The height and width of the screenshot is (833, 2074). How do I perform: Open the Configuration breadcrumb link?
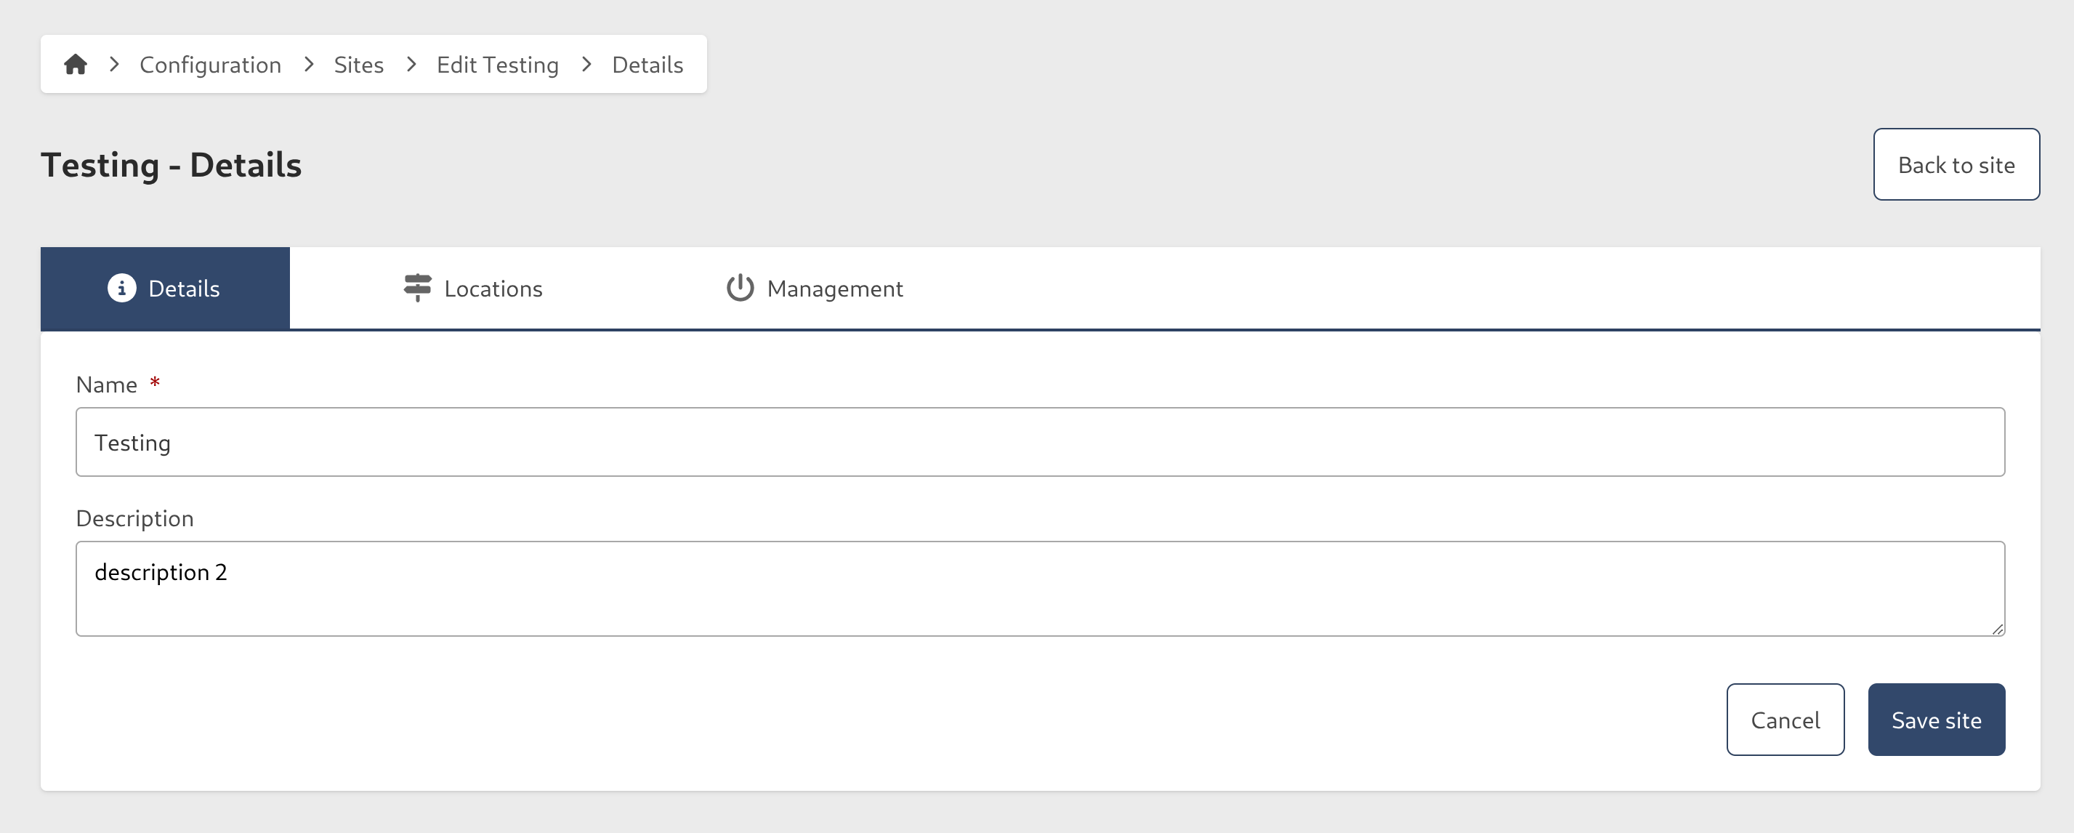pos(210,65)
